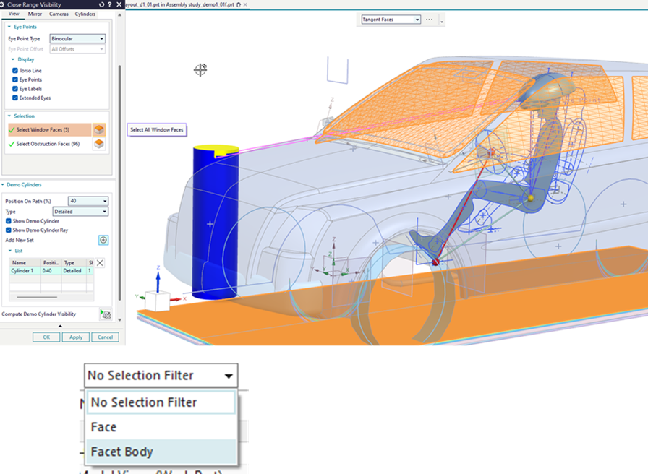The image size is (648, 474).
Task: Click the Select Obstruction Faces icon
Action: point(99,144)
